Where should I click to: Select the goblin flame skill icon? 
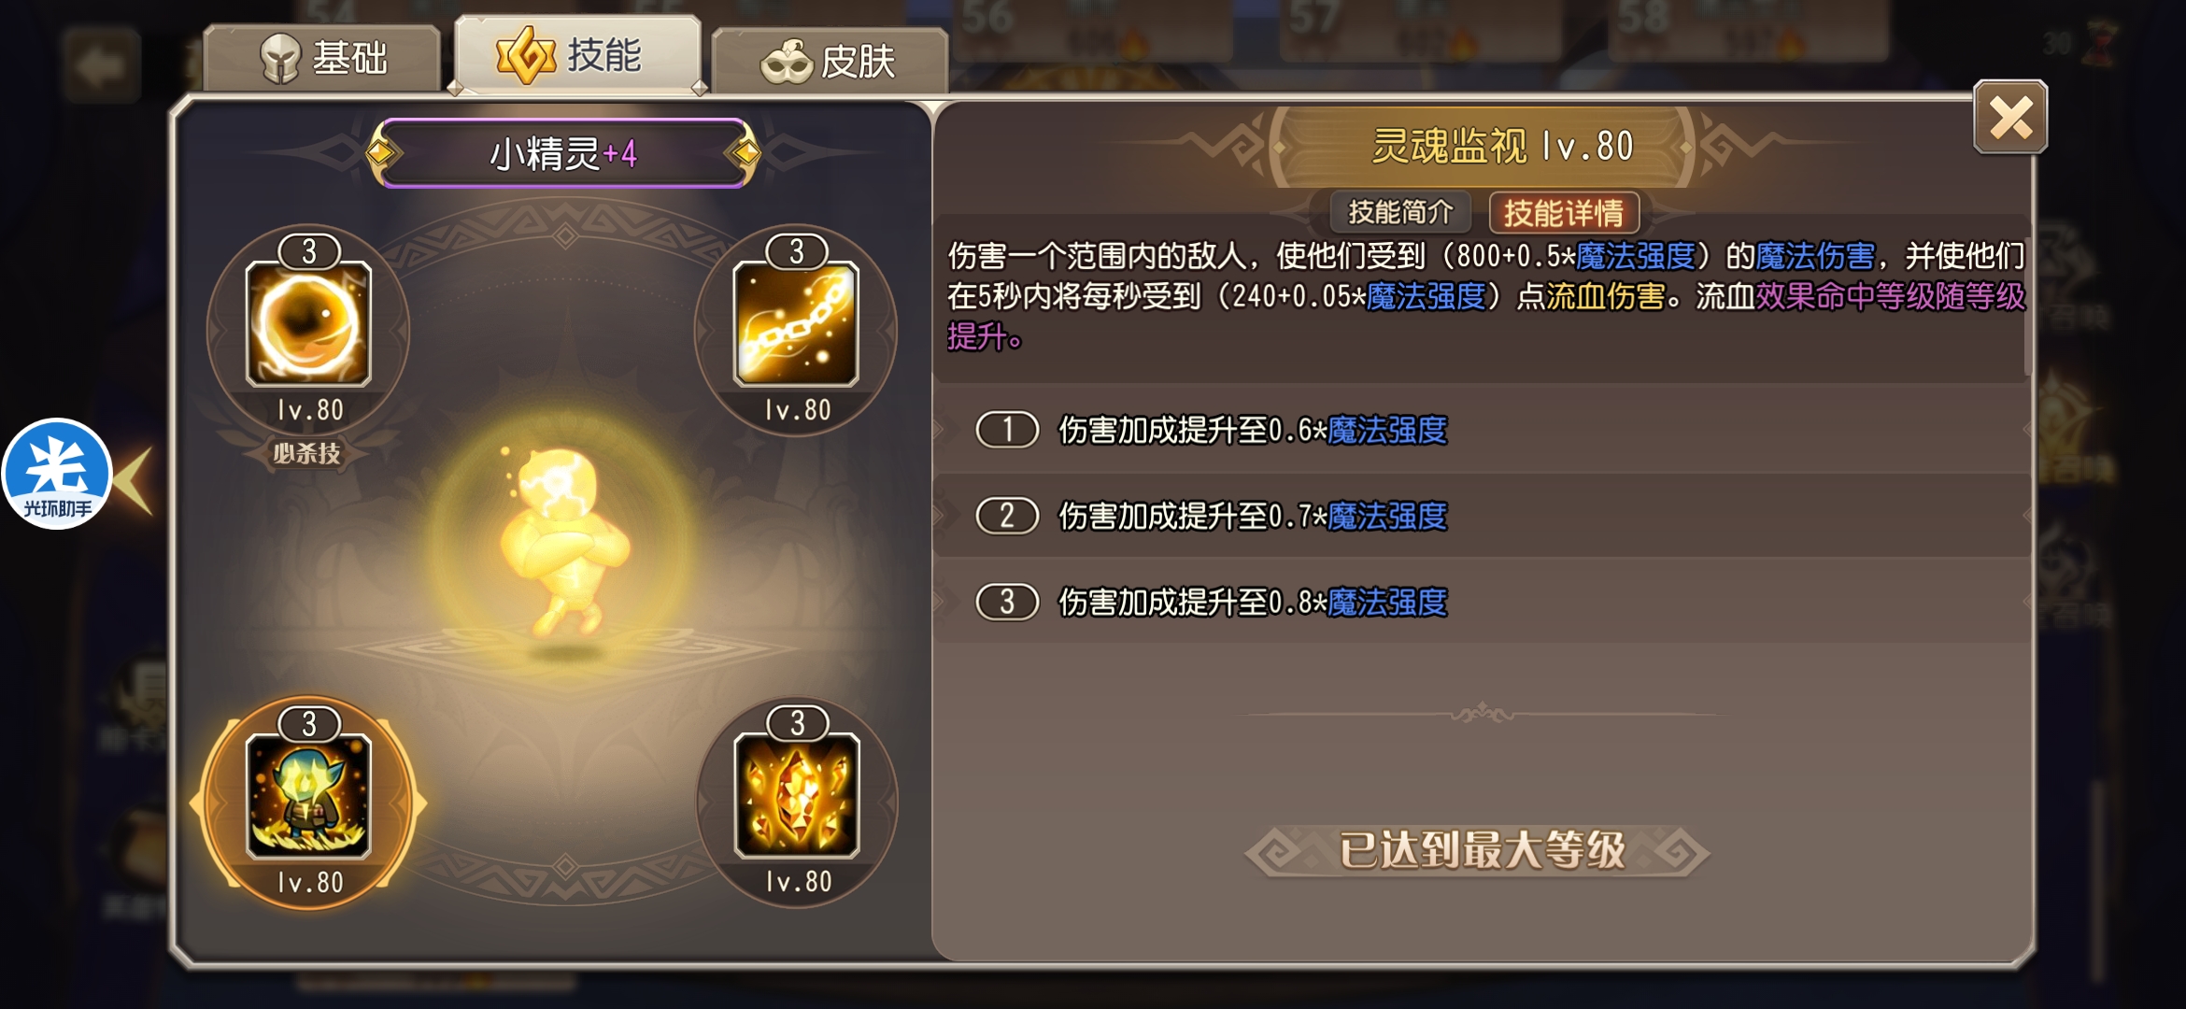click(308, 796)
